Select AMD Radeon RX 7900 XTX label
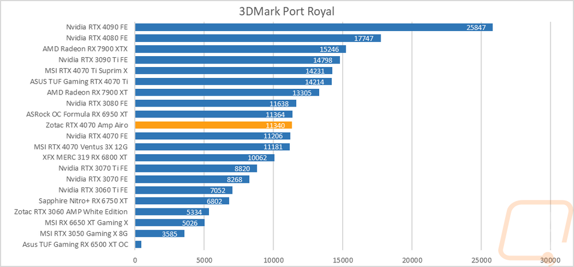The image size is (574, 267). [x=86, y=49]
